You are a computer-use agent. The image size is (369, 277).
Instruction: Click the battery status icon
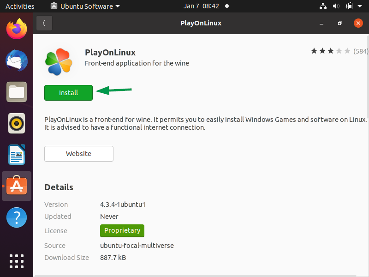349,6
